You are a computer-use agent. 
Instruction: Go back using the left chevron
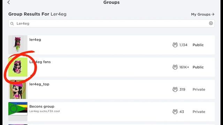(x=9, y=2)
